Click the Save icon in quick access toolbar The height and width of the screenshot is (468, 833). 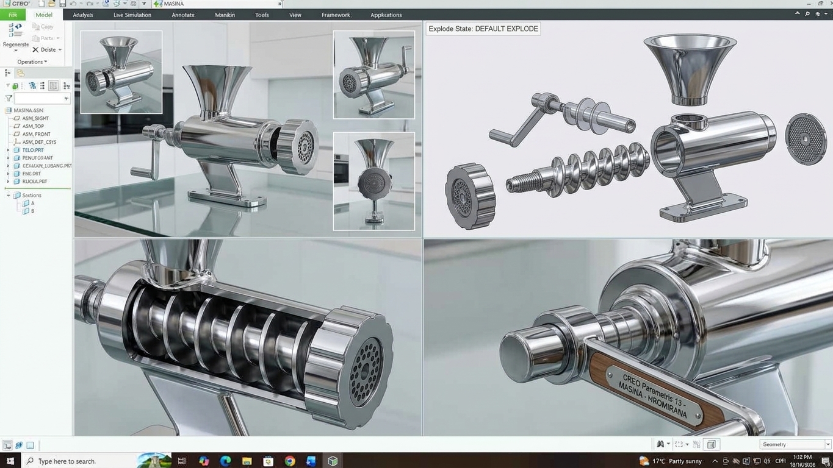[x=62, y=4]
